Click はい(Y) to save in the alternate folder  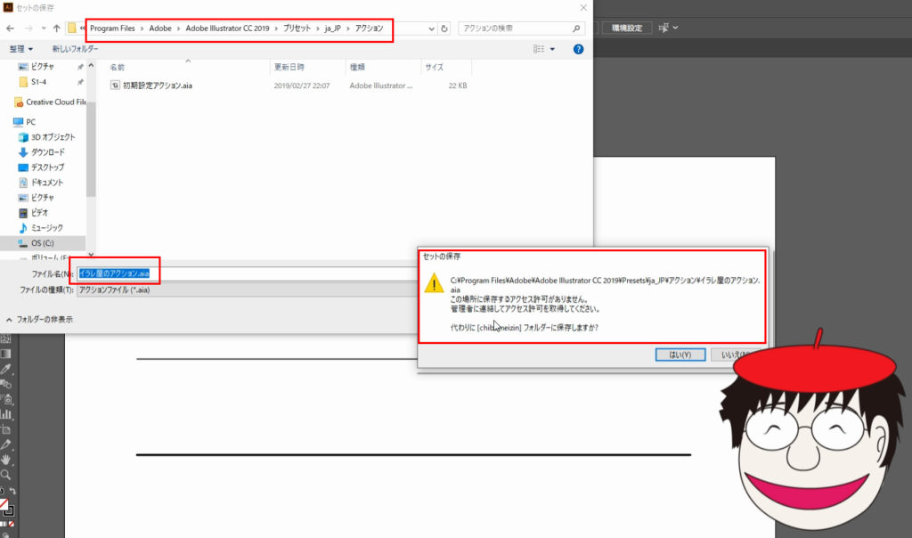[x=680, y=355]
